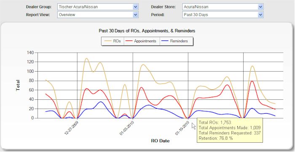
Task: Click the RO Date axis title
Action: point(160,141)
